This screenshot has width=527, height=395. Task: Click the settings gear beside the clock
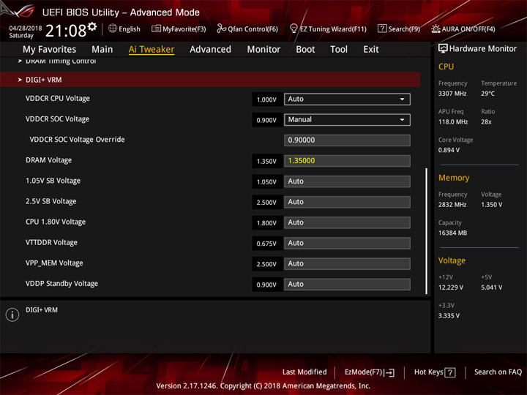pos(92,26)
